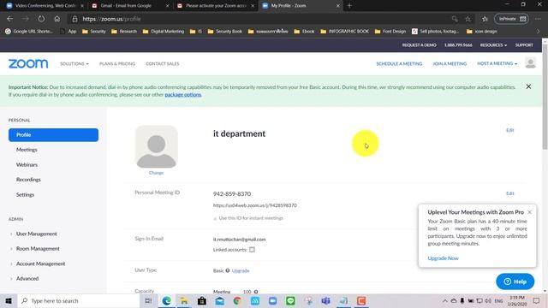Click the profile picture placeholder

[156, 146]
